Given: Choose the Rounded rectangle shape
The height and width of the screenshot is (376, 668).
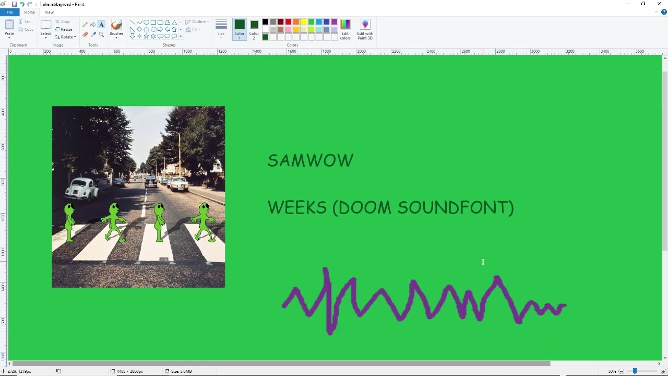Looking at the screenshot, I should 160,22.
